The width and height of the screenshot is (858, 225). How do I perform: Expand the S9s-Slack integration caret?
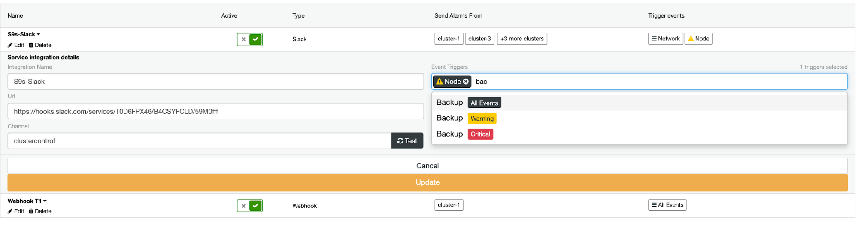pyautogui.click(x=39, y=34)
